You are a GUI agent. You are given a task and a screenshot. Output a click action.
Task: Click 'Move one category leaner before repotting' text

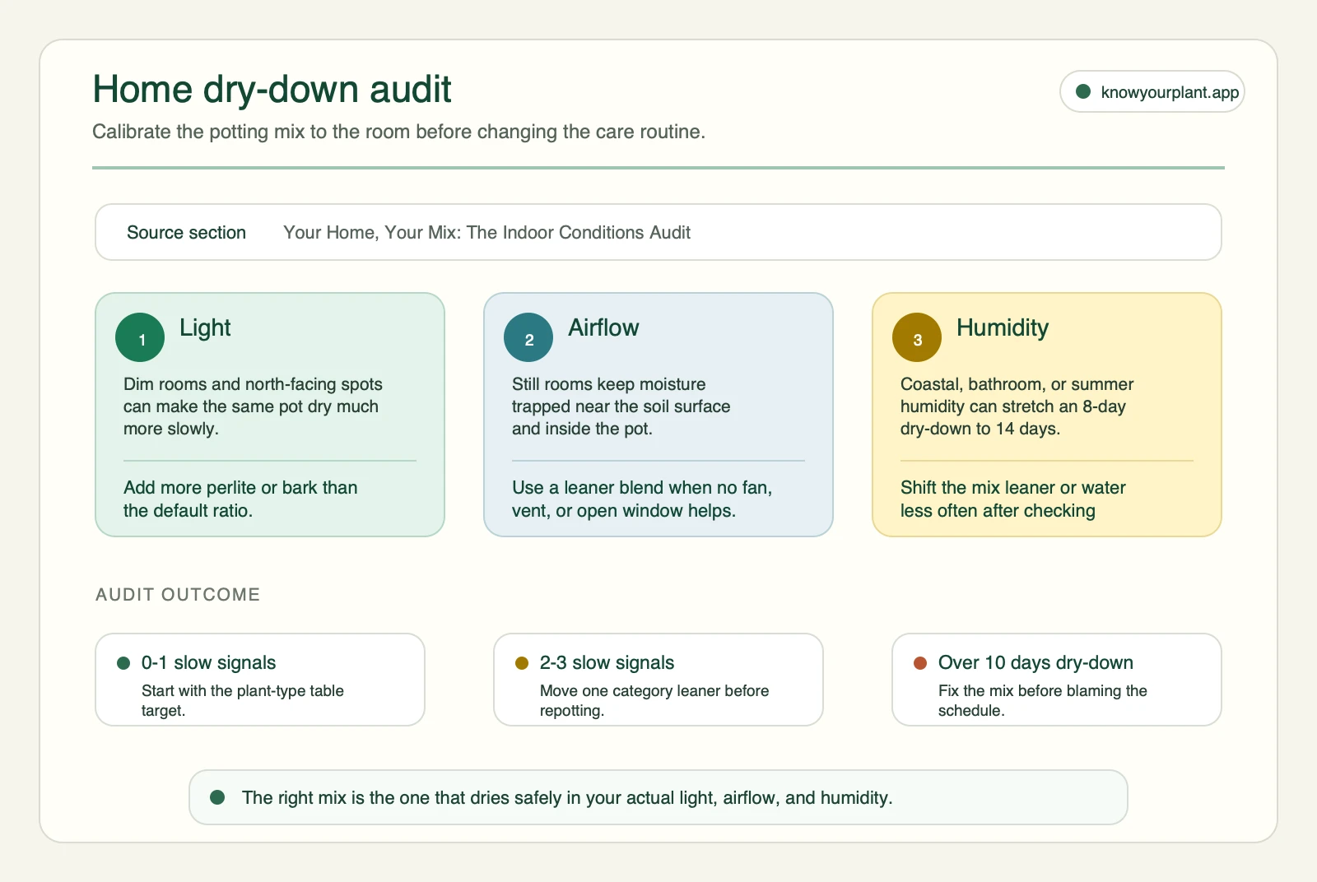[x=654, y=700]
